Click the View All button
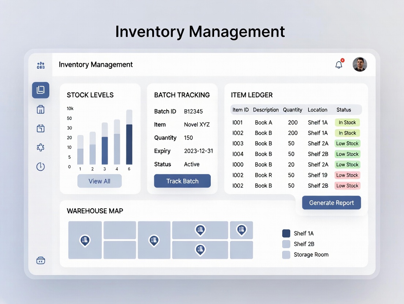Viewport: 404px width, 304px height. point(99,181)
